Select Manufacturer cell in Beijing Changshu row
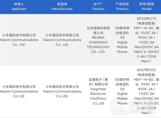This screenshot has width=161, height=118. pos(62,40)
